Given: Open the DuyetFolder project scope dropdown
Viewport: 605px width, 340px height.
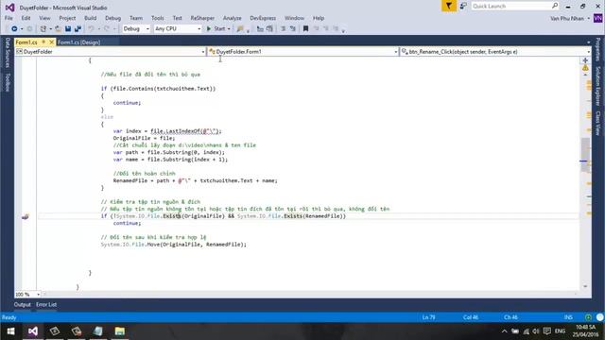Looking at the screenshot, I should click(x=111, y=52).
